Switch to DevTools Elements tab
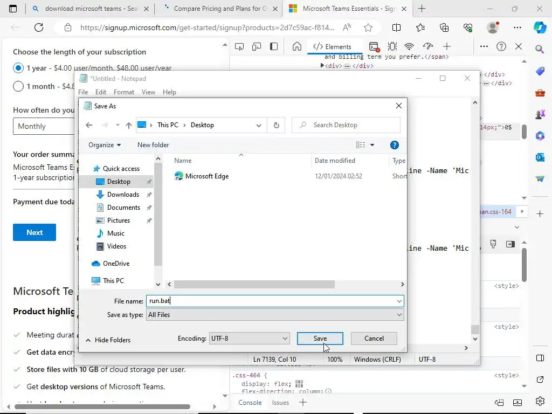This screenshot has height=414, width=552. (332, 46)
